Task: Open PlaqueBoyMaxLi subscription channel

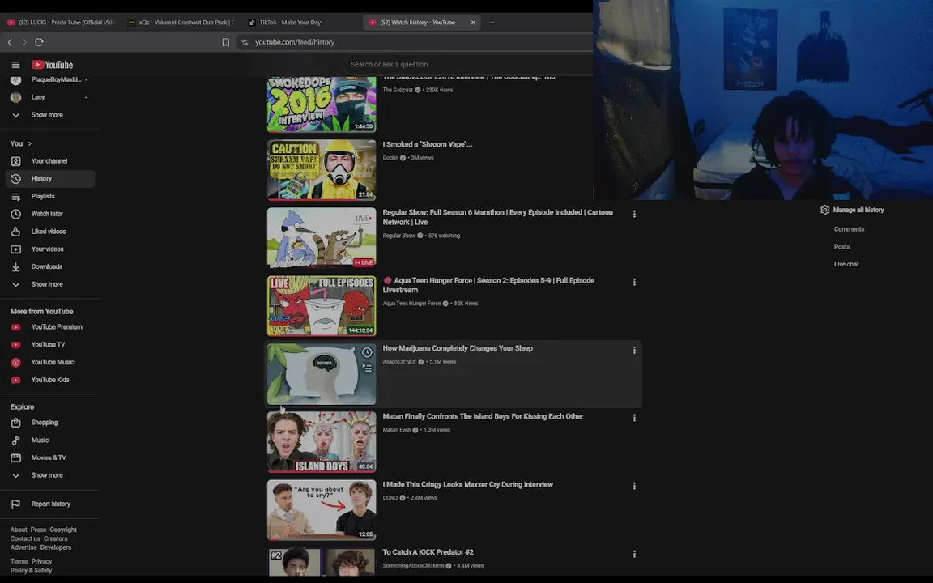Action: (x=50, y=79)
